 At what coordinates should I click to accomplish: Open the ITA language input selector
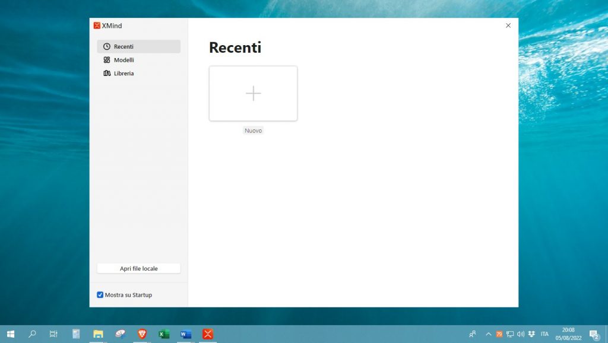[x=544, y=334]
